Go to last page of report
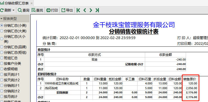Image resolution: width=208 pixels, height=102 pixels. 97,10
